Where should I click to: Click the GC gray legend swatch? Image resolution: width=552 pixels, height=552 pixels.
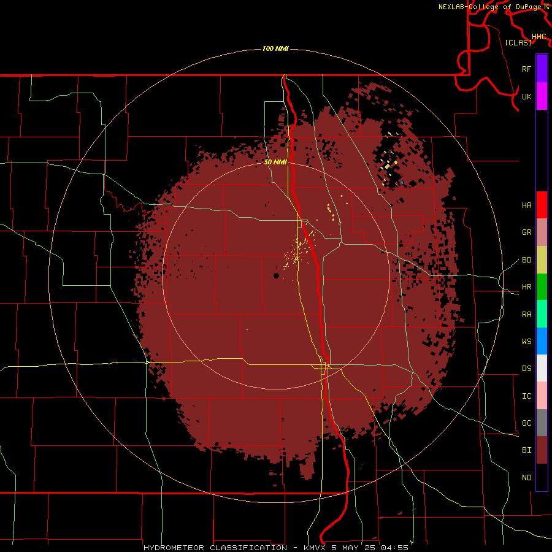[542, 423]
